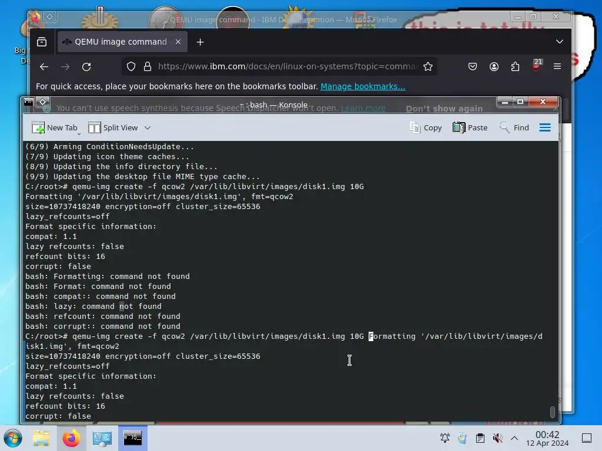Screen dimensions: 602x451
Task: Open the clock showing 00:42
Action: pos(547,438)
